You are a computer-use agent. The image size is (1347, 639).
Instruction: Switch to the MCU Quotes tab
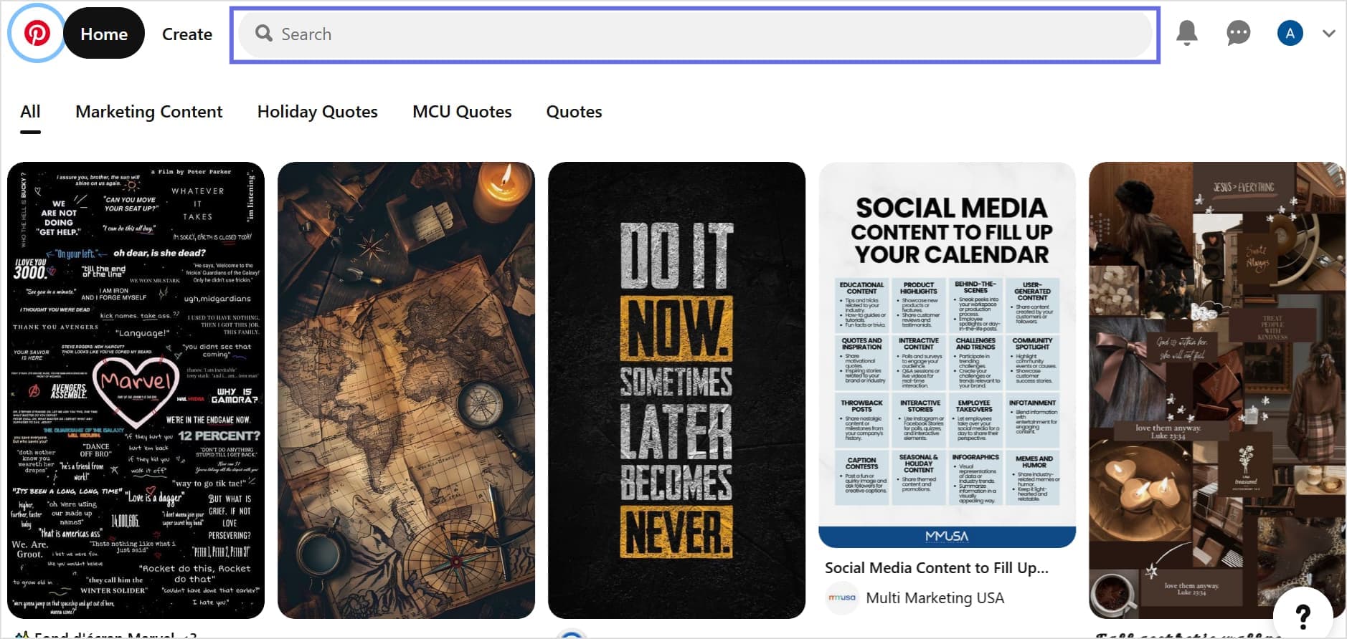[x=462, y=112]
